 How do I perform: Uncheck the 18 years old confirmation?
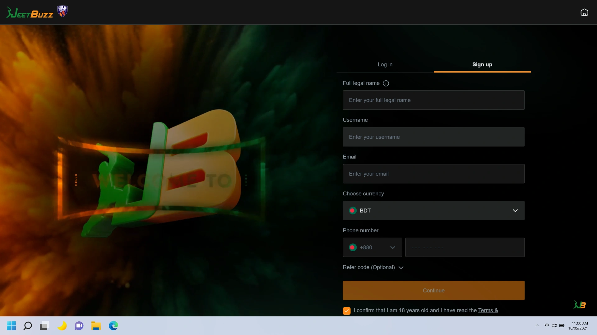(x=346, y=311)
